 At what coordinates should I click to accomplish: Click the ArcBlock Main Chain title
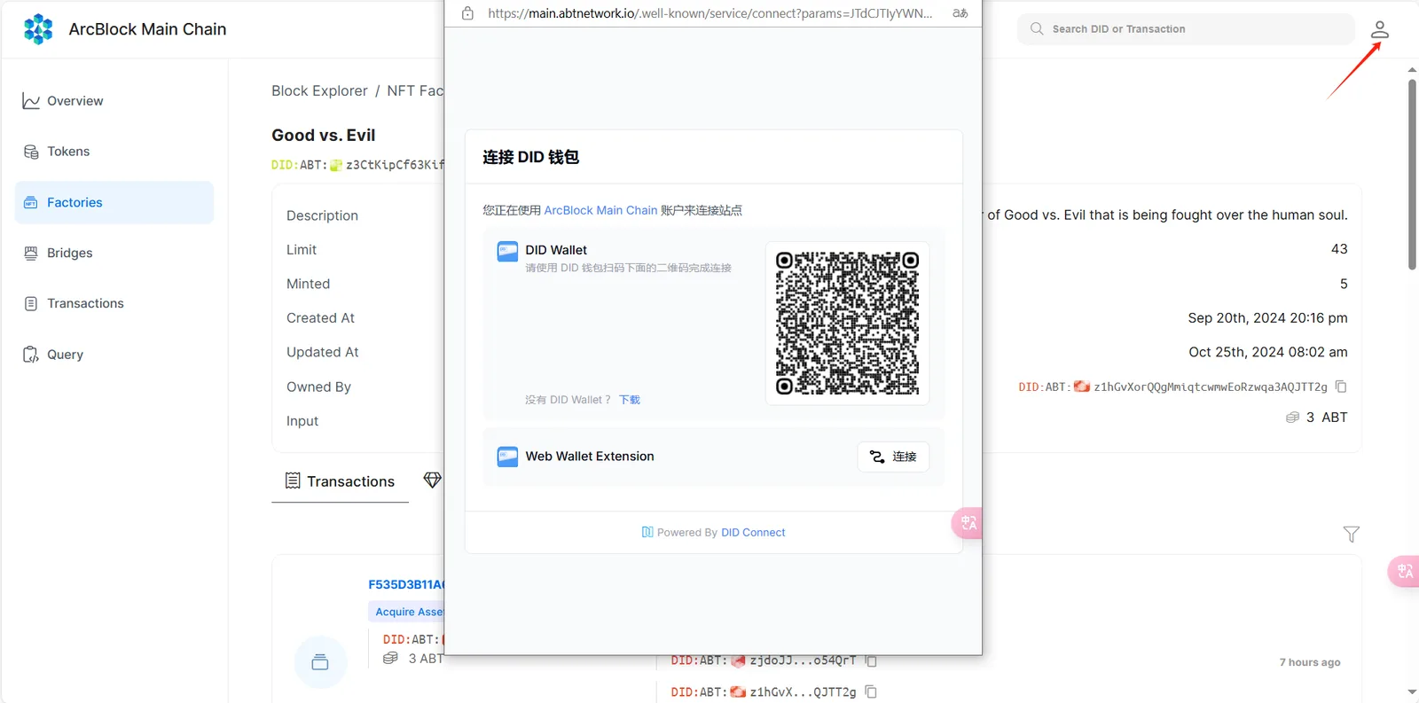click(x=147, y=29)
